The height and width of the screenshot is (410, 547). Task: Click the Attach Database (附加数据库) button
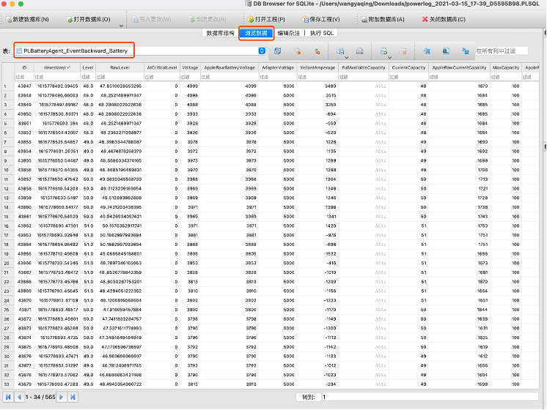tap(383, 20)
